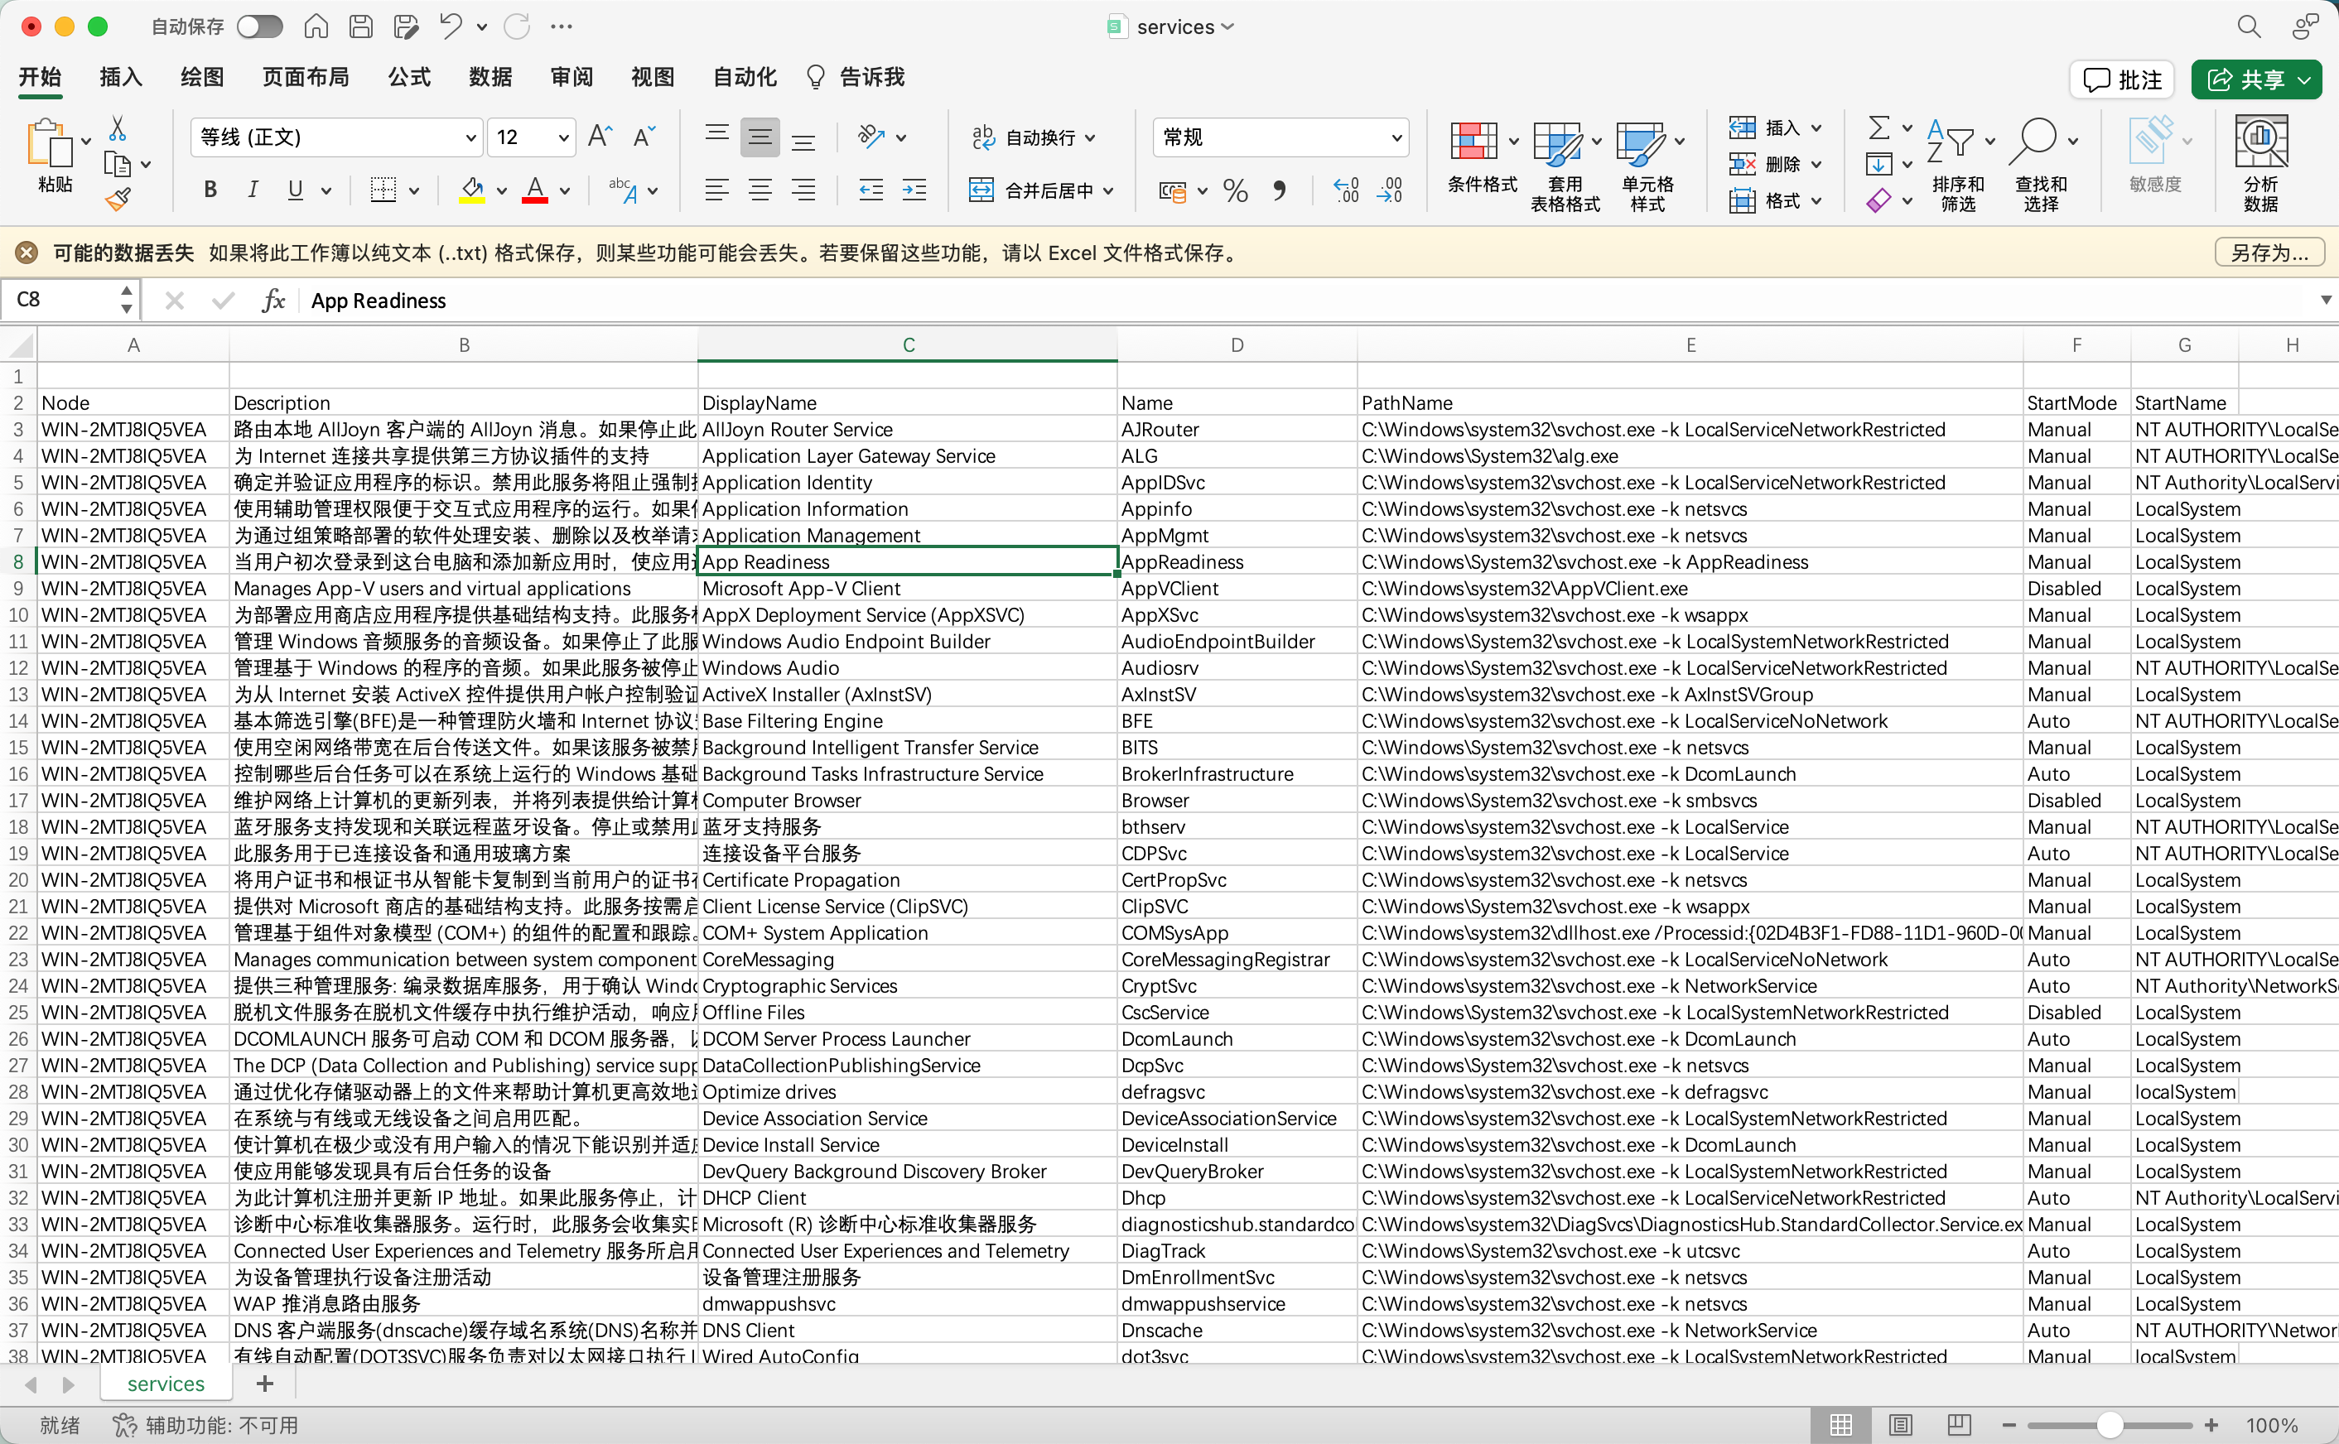Increase font size with large A icon
2339x1444 pixels.
[x=599, y=137]
